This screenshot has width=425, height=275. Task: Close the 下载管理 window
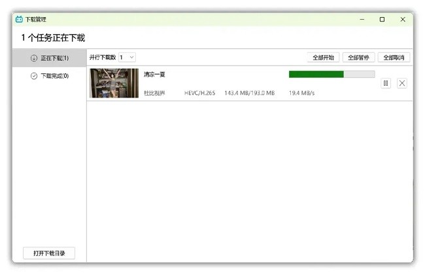point(402,20)
